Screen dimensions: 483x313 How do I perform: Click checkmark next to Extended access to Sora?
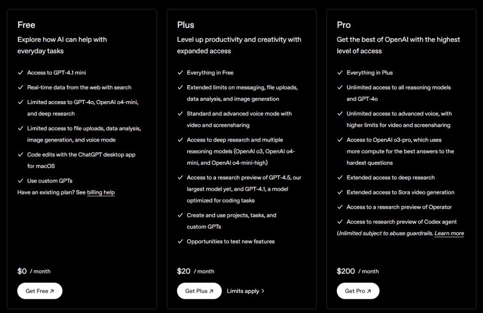coord(340,192)
